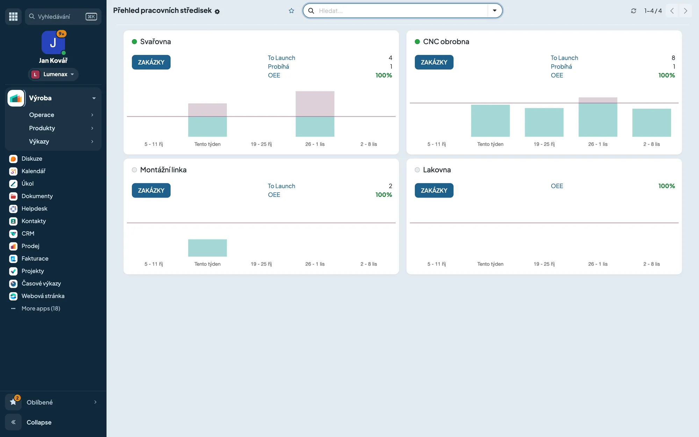Click the To Launch link in Svařovna

click(281, 58)
